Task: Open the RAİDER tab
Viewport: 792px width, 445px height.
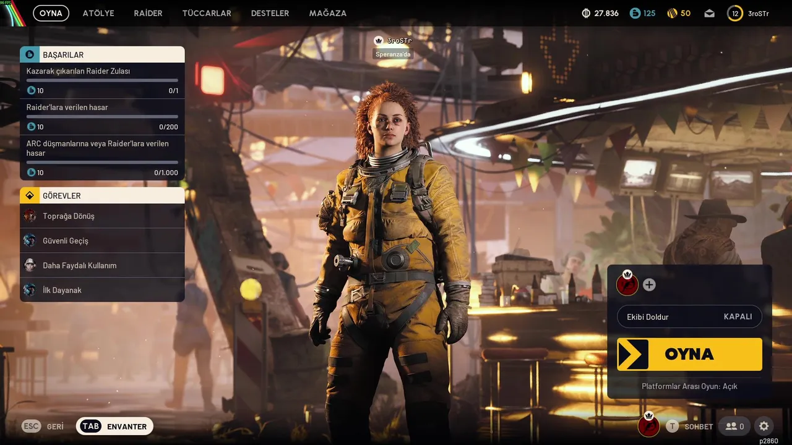Action: click(148, 13)
